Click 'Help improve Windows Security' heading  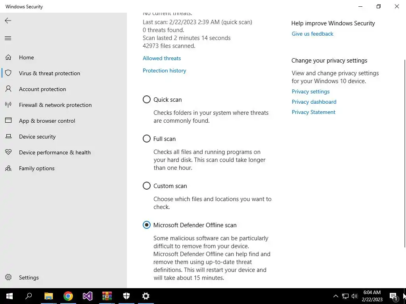tap(333, 23)
